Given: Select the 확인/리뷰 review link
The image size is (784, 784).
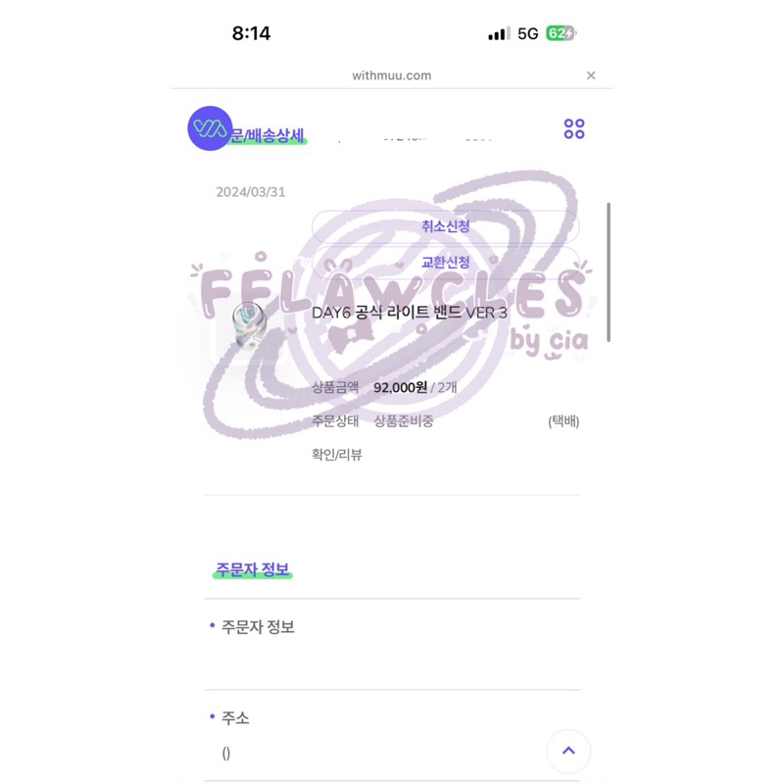Looking at the screenshot, I should (336, 455).
